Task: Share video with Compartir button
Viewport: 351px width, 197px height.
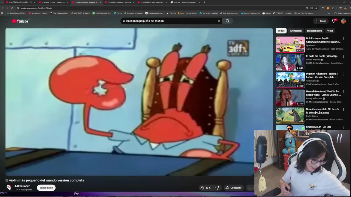Action: 233,188
